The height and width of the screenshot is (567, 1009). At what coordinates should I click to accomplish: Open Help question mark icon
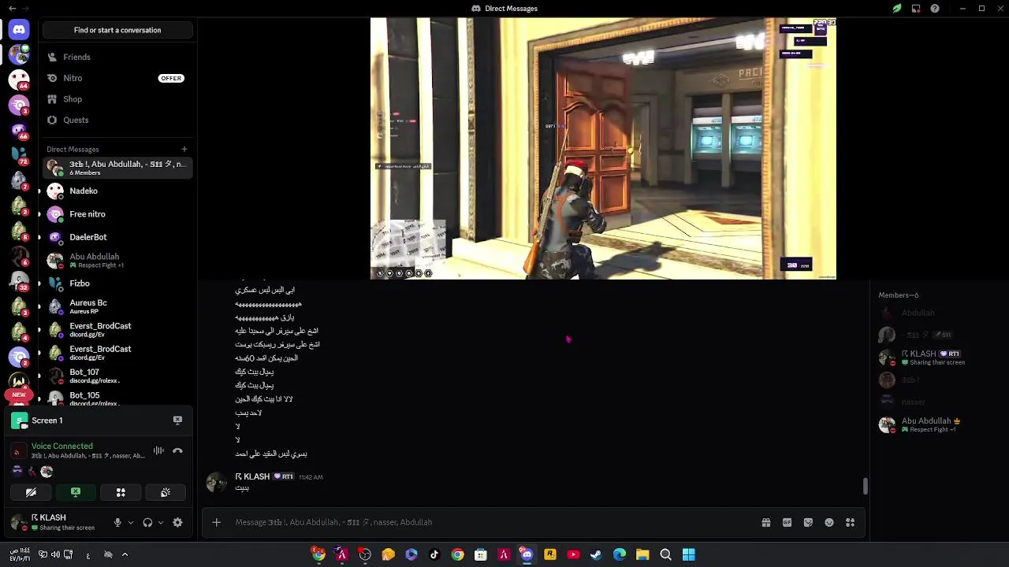click(x=935, y=9)
